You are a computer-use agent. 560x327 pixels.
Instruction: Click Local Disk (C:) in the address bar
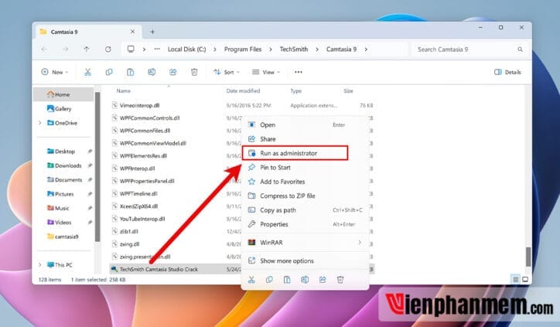(186, 49)
